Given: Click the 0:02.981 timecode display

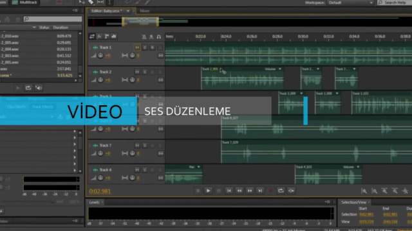Looking at the screenshot, I should (x=100, y=191).
